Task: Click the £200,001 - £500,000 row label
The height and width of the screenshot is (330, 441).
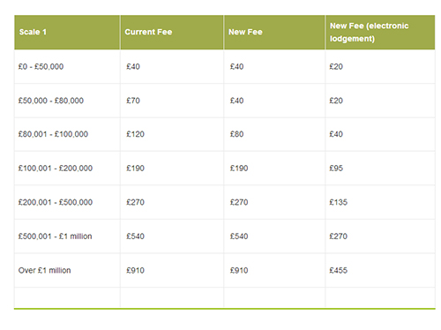Action: (56, 202)
